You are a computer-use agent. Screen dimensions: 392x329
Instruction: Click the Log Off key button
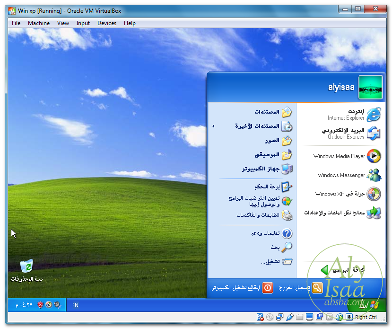[x=317, y=287]
